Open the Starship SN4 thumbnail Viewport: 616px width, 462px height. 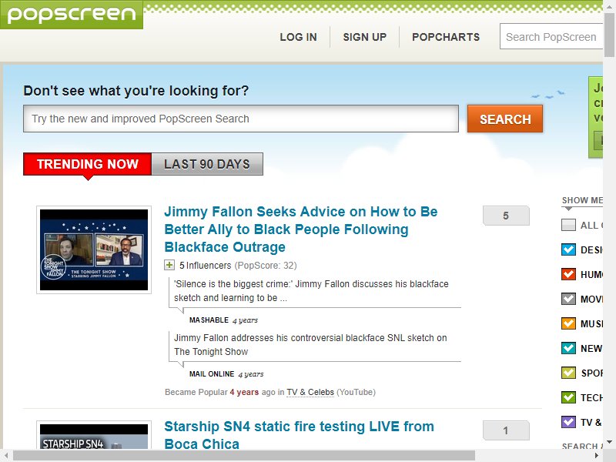point(94,435)
